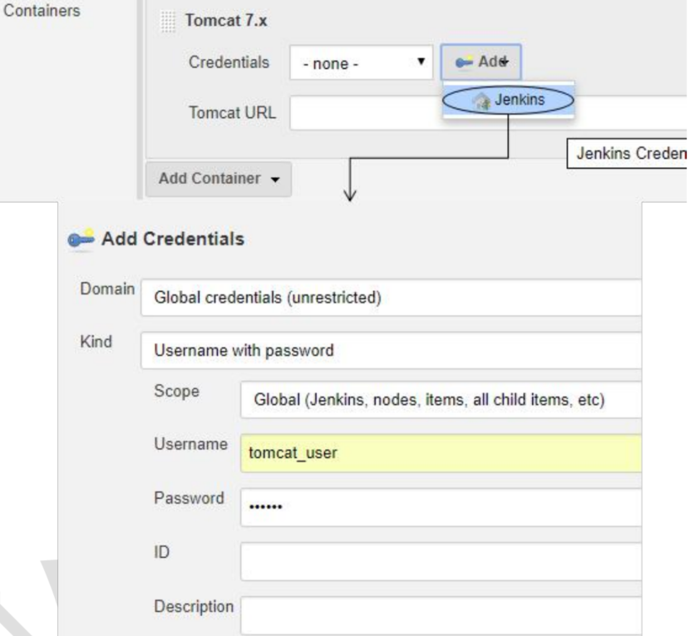Open the Domain dropdown Global credentials
The image size is (690, 636).
coord(391,298)
